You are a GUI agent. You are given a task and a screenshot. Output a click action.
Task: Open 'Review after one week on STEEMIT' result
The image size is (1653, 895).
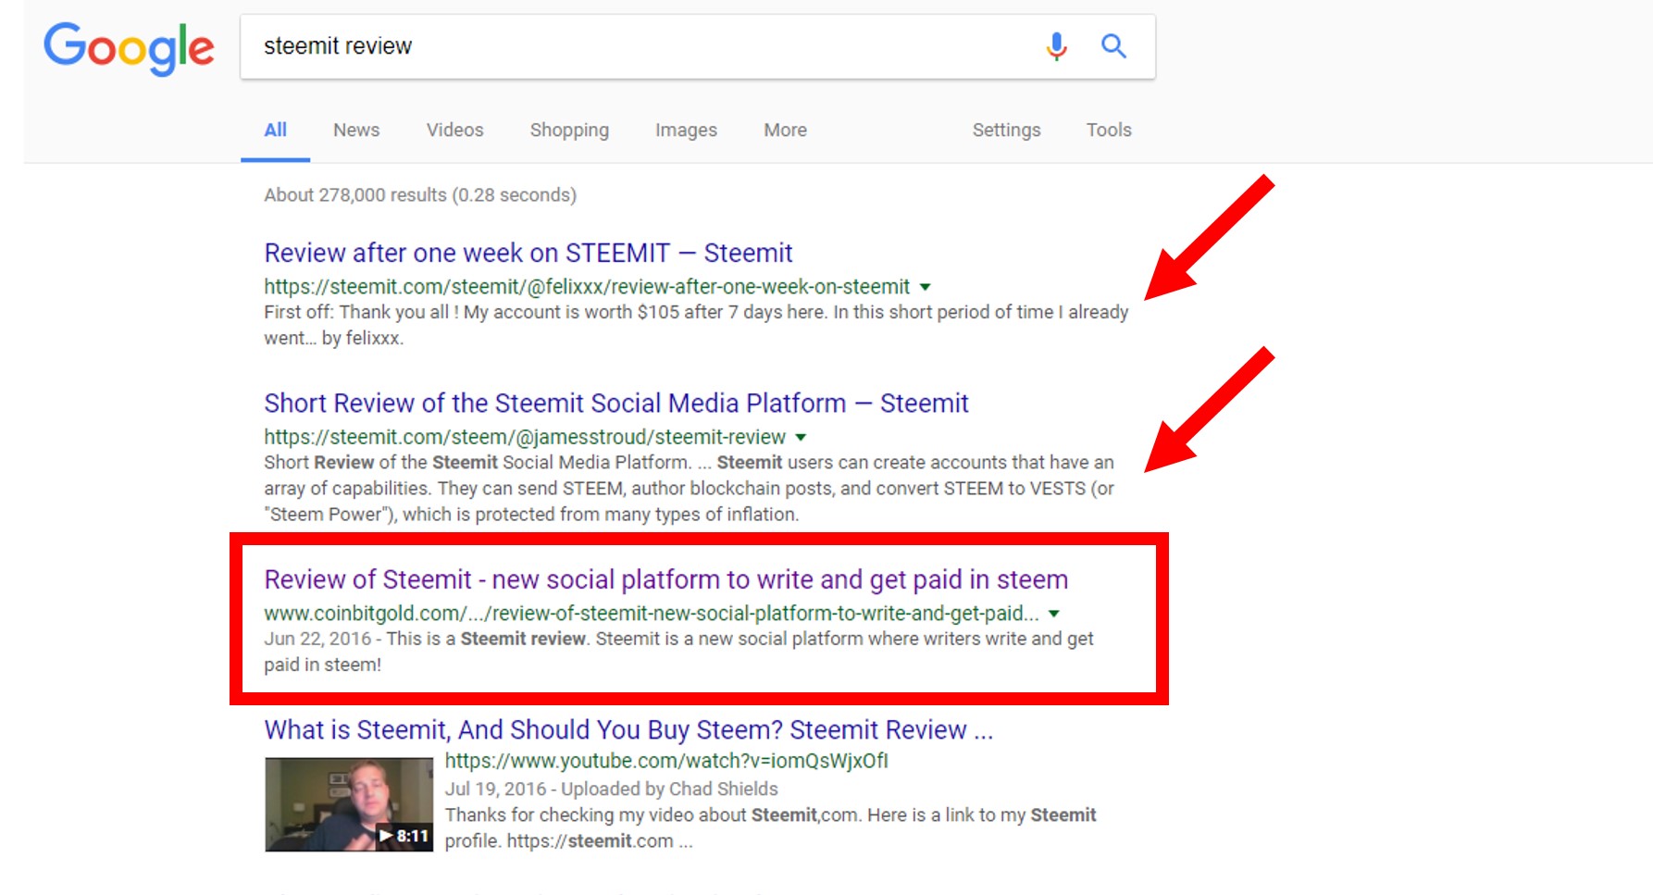pos(528,253)
